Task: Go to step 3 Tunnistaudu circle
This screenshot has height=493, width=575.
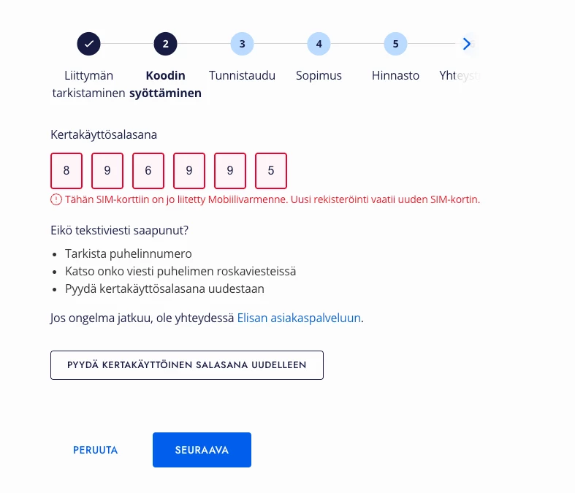Action: pyautogui.click(x=242, y=44)
